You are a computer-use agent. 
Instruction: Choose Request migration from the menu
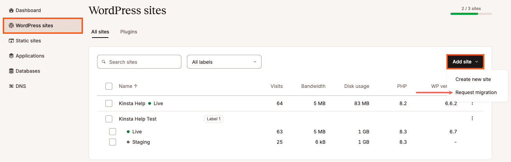(476, 92)
